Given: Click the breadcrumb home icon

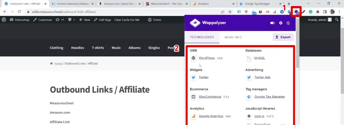Looking at the screenshot, I should pos(51,64).
